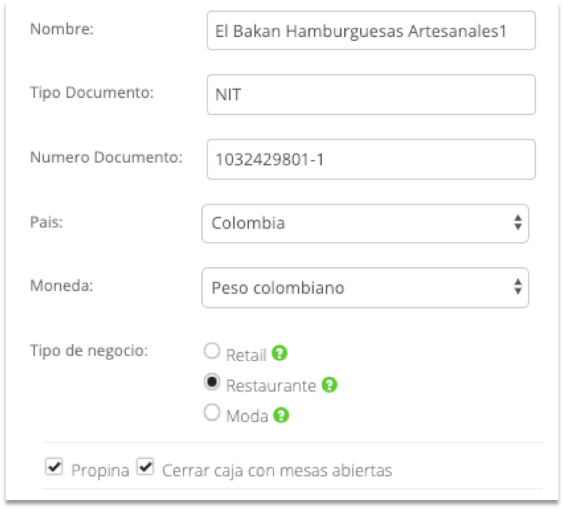Select the Retail business type

[212, 351]
